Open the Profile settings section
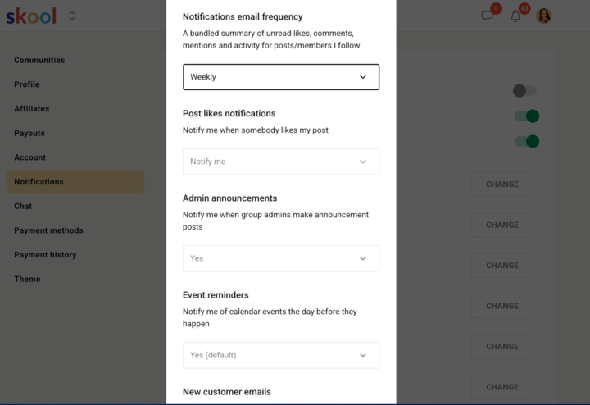Image resolution: width=590 pixels, height=405 pixels. click(27, 84)
